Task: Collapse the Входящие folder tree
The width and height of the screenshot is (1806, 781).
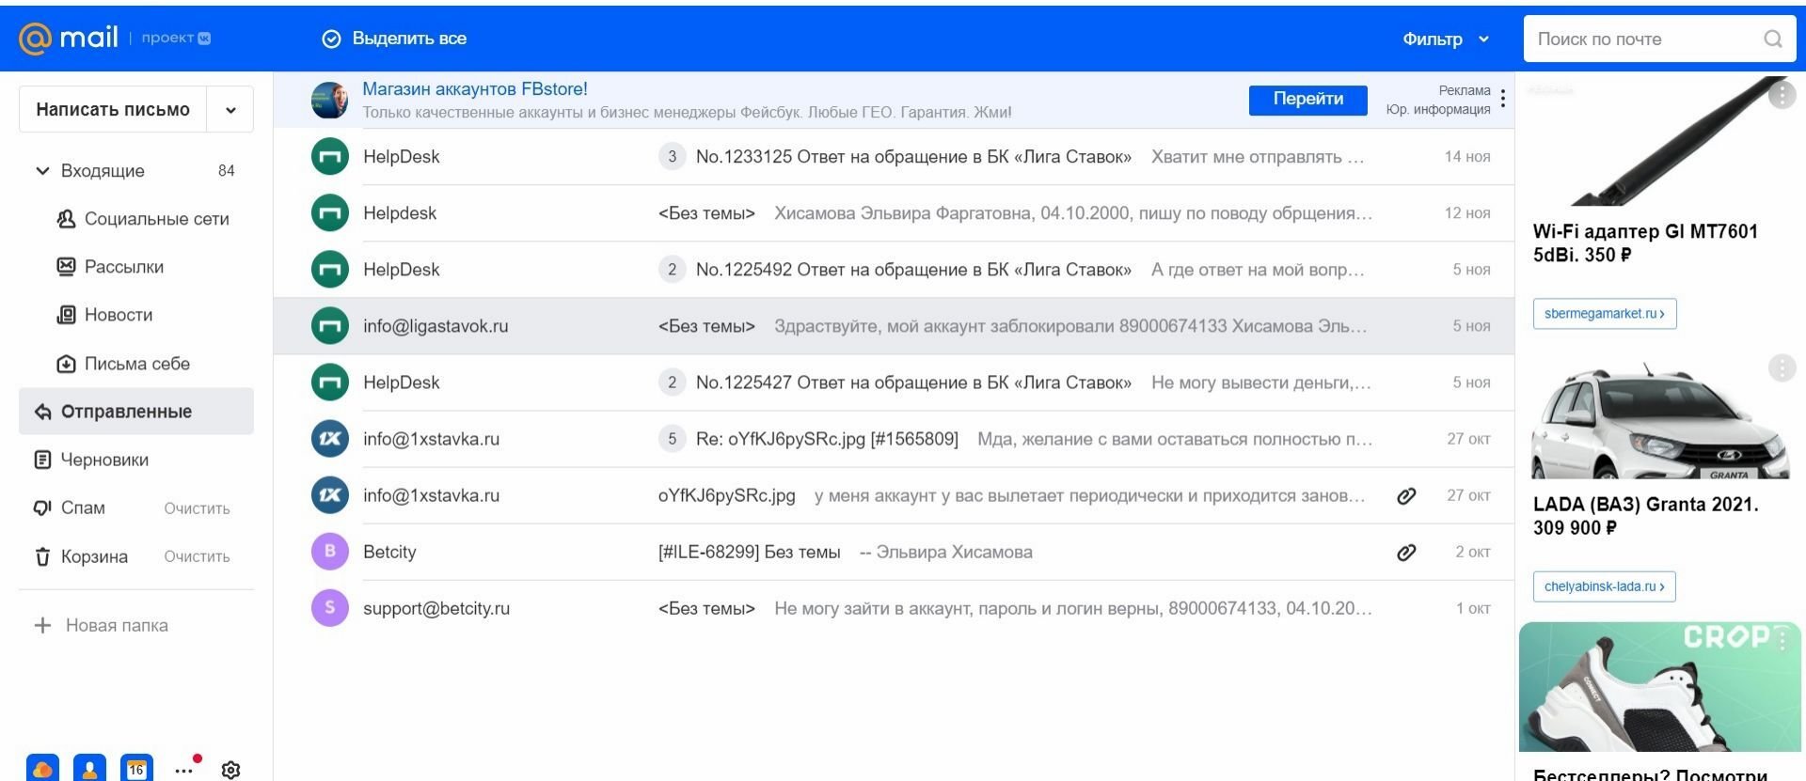Action: tap(42, 171)
